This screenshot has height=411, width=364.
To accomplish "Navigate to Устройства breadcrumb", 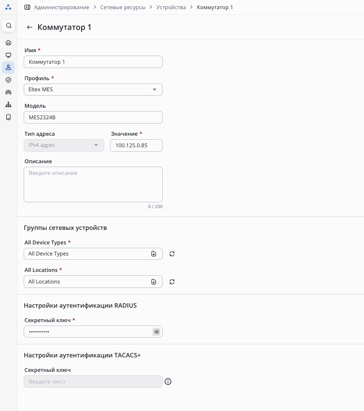I will pos(171,7).
